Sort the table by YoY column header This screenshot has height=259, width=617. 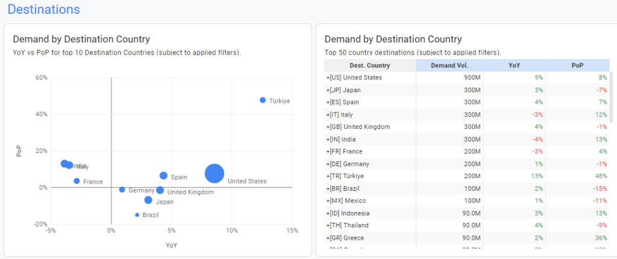(x=515, y=65)
